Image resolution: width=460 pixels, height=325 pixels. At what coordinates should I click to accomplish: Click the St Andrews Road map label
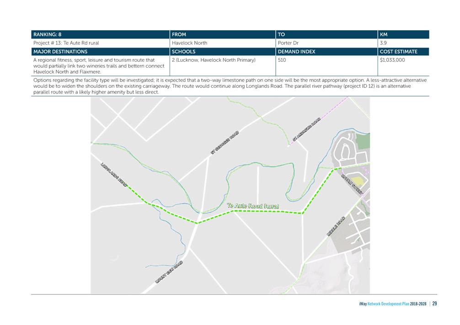306,129
